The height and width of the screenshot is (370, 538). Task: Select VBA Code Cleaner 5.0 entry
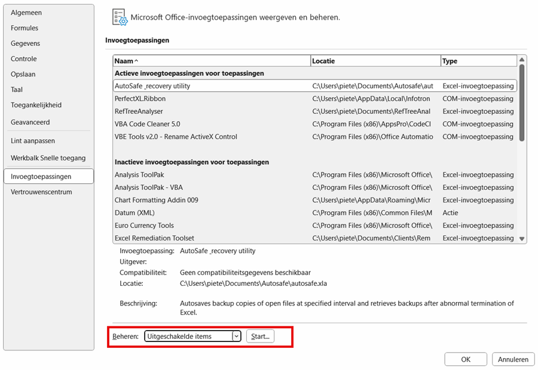[314, 124]
